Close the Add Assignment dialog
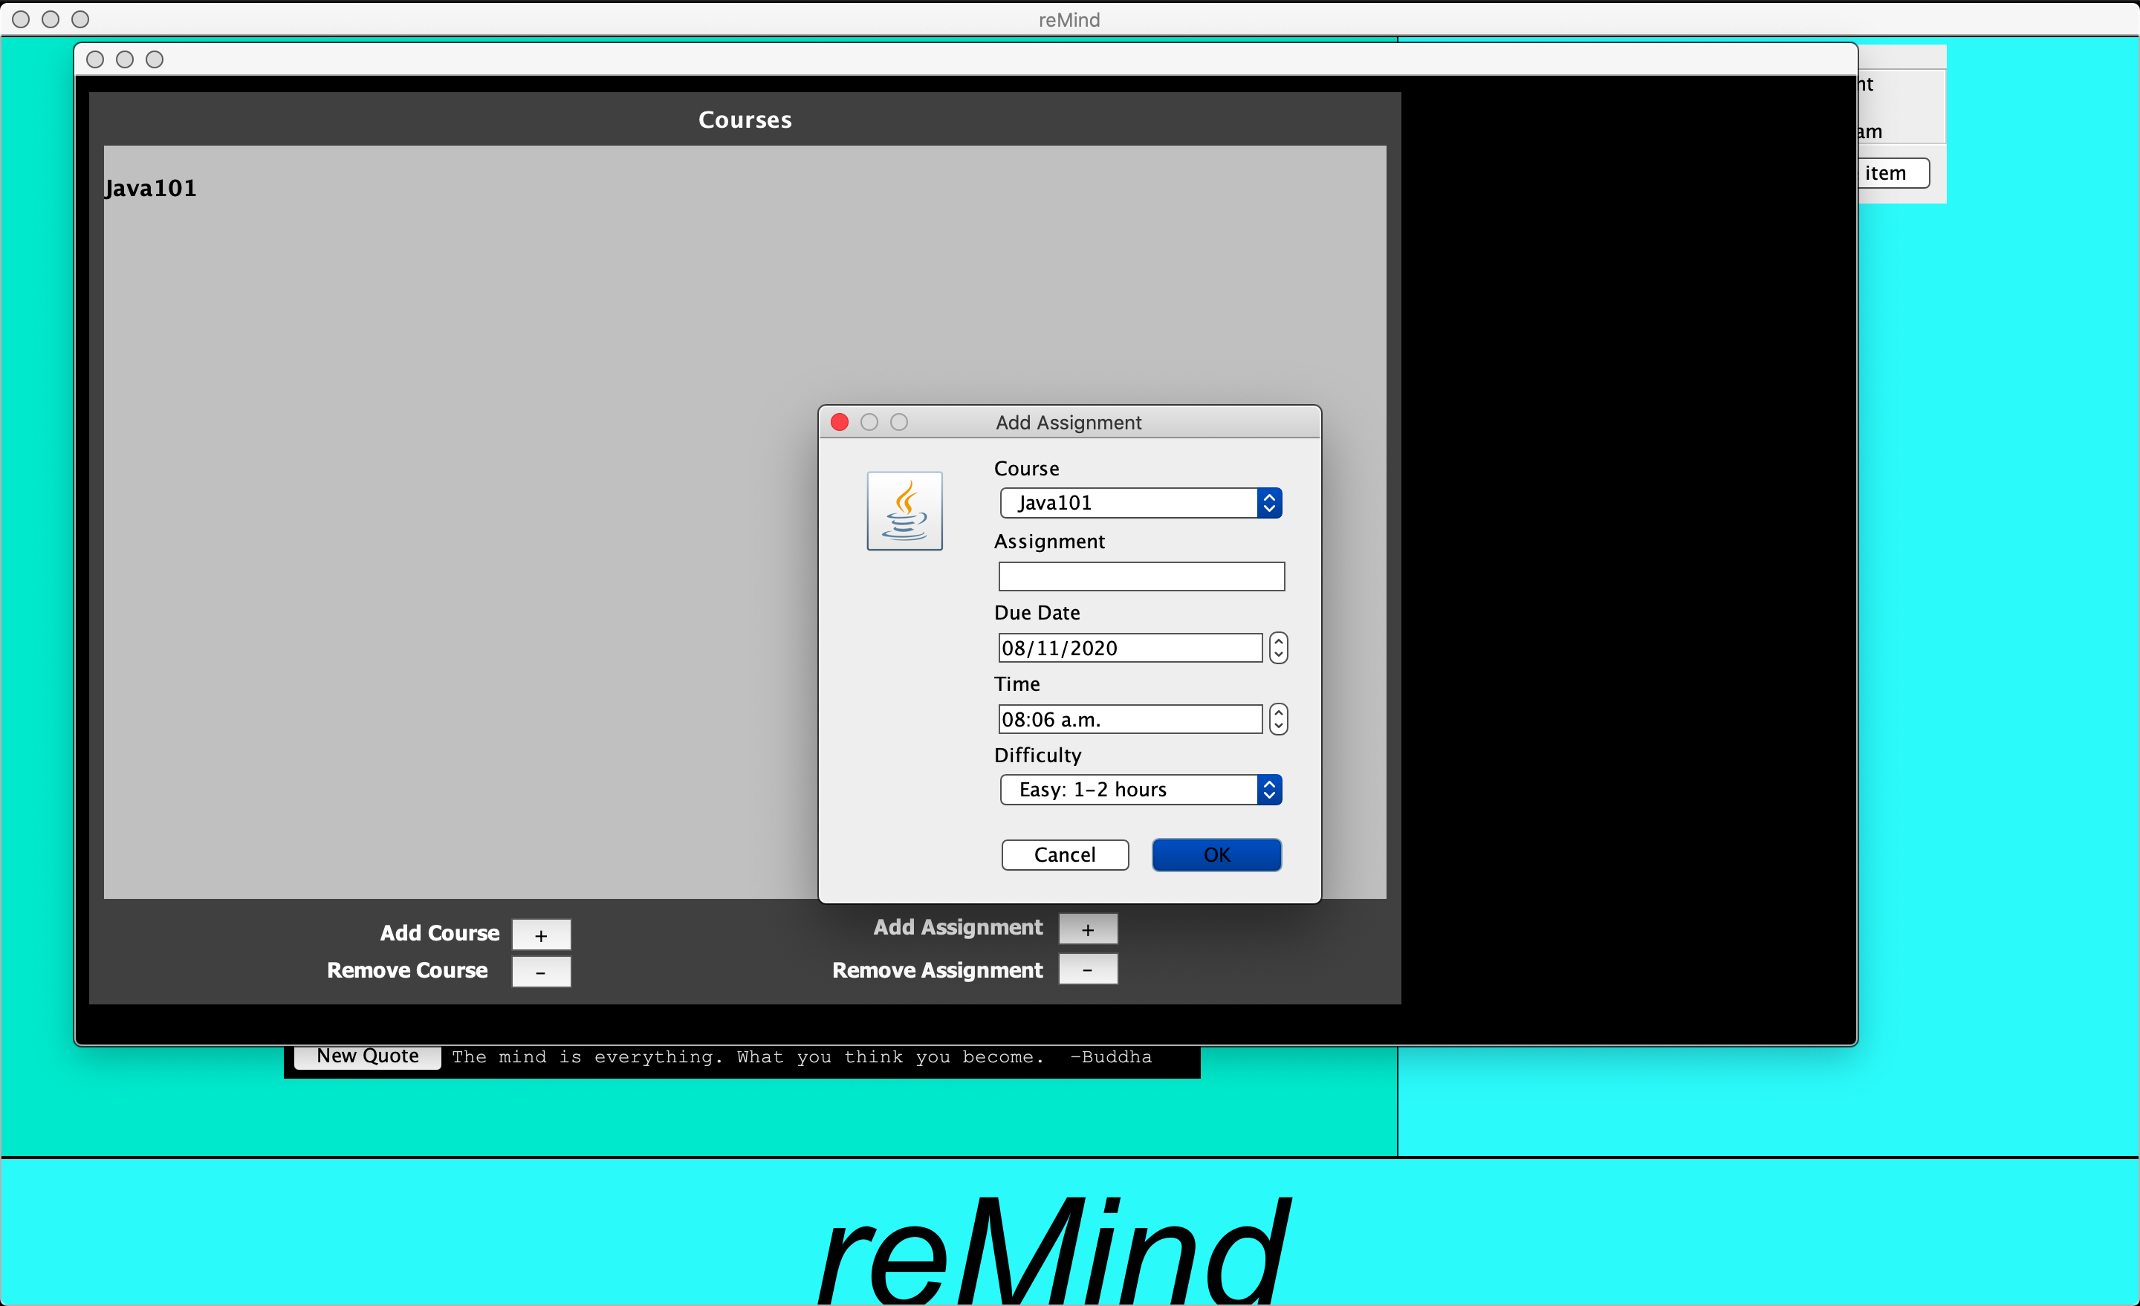2140x1306 pixels. tap(839, 422)
